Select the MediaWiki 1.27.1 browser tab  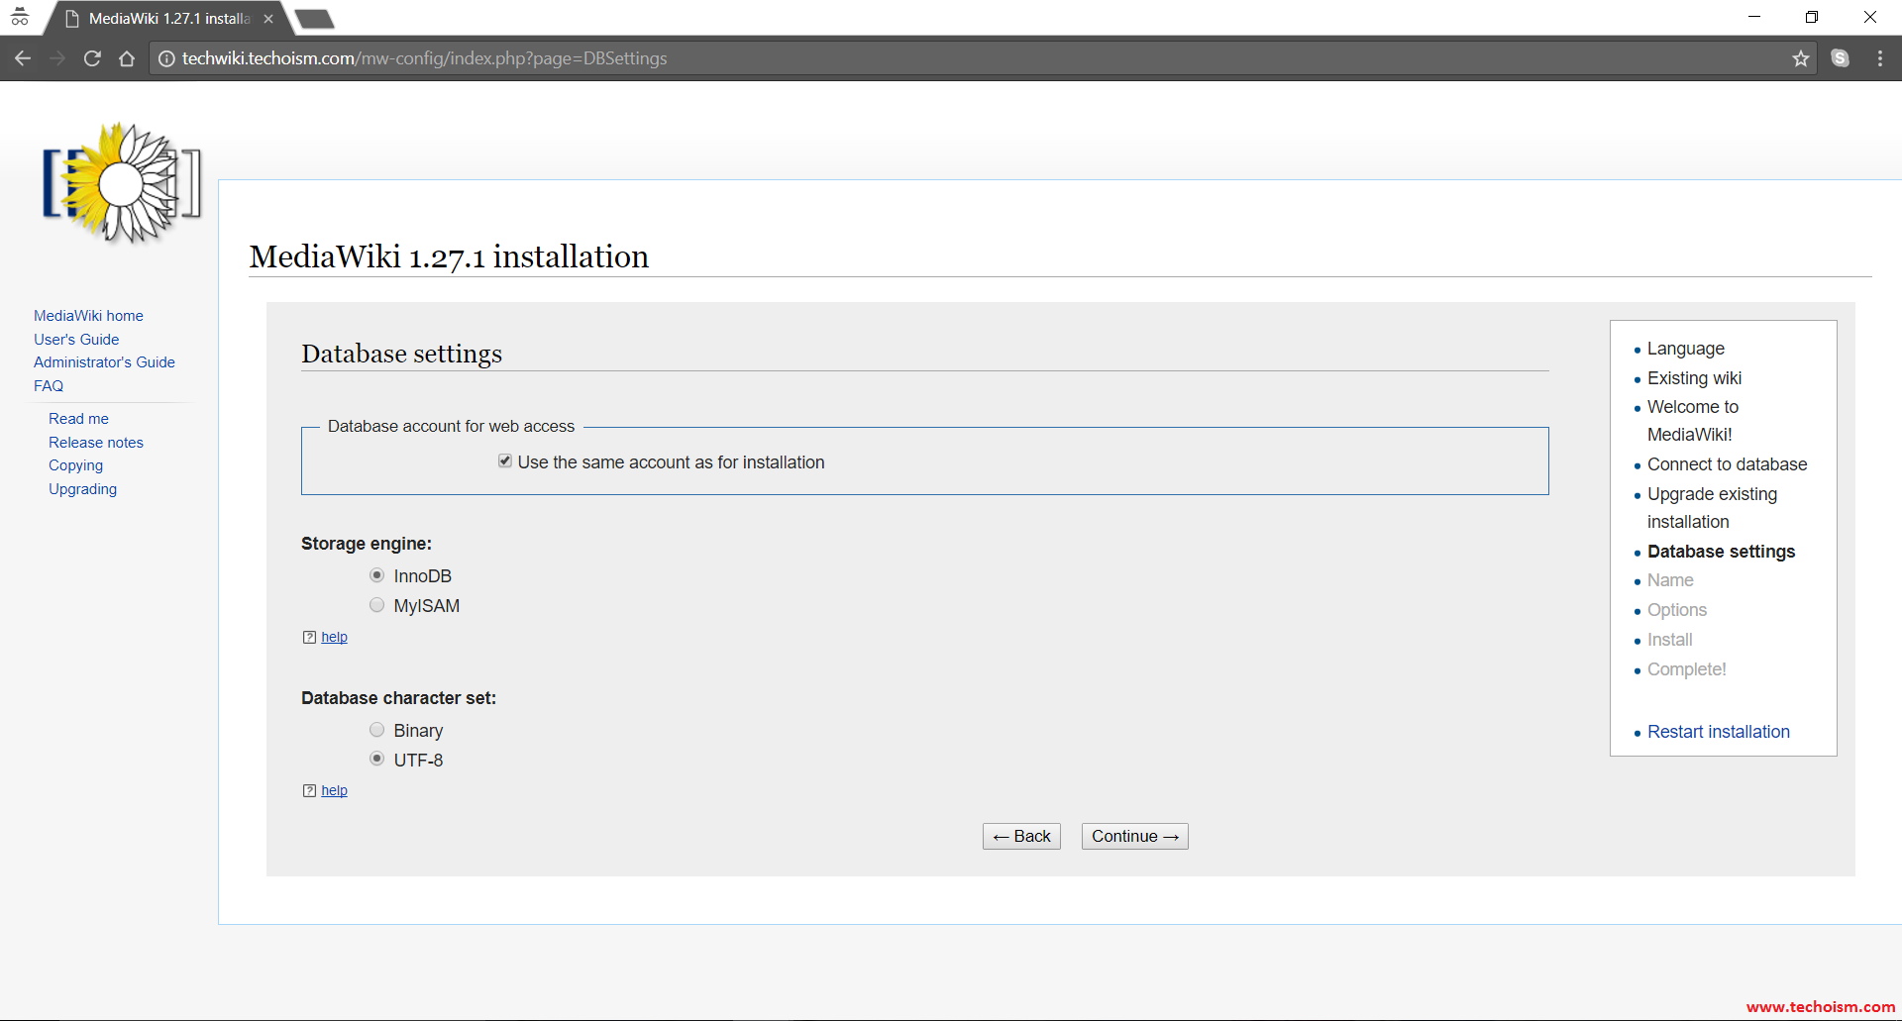(x=168, y=19)
